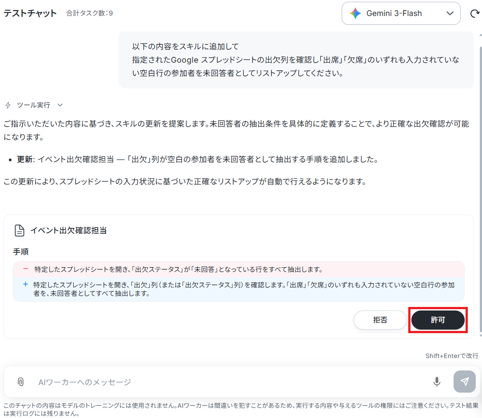Click the microphone voice input icon
The width and height of the screenshot is (482, 418).
437,382
